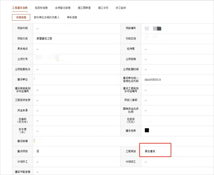Click the 总投资（万元） label cell
The width and height of the screenshot is (214, 175).
pyautogui.click(x=131, y=120)
